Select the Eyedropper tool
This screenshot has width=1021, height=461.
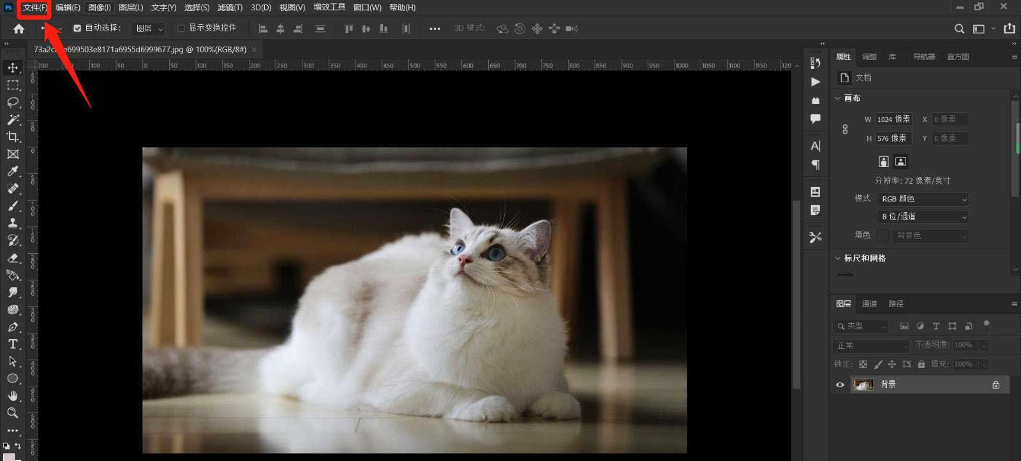tap(13, 171)
